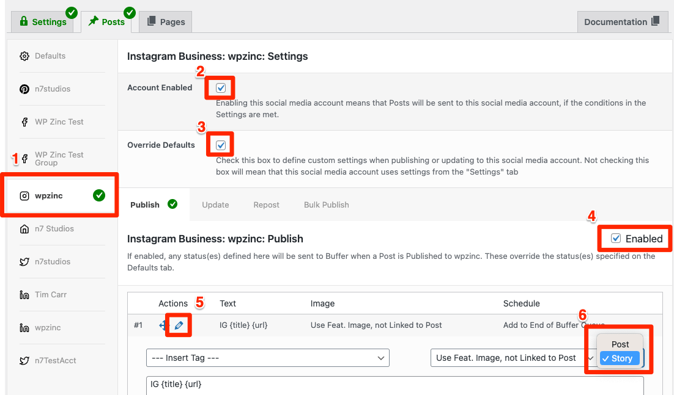Viewport: 674px width, 395px height.
Task: Click the Twitter icon beside n7TestAcct
Action: 24,361
